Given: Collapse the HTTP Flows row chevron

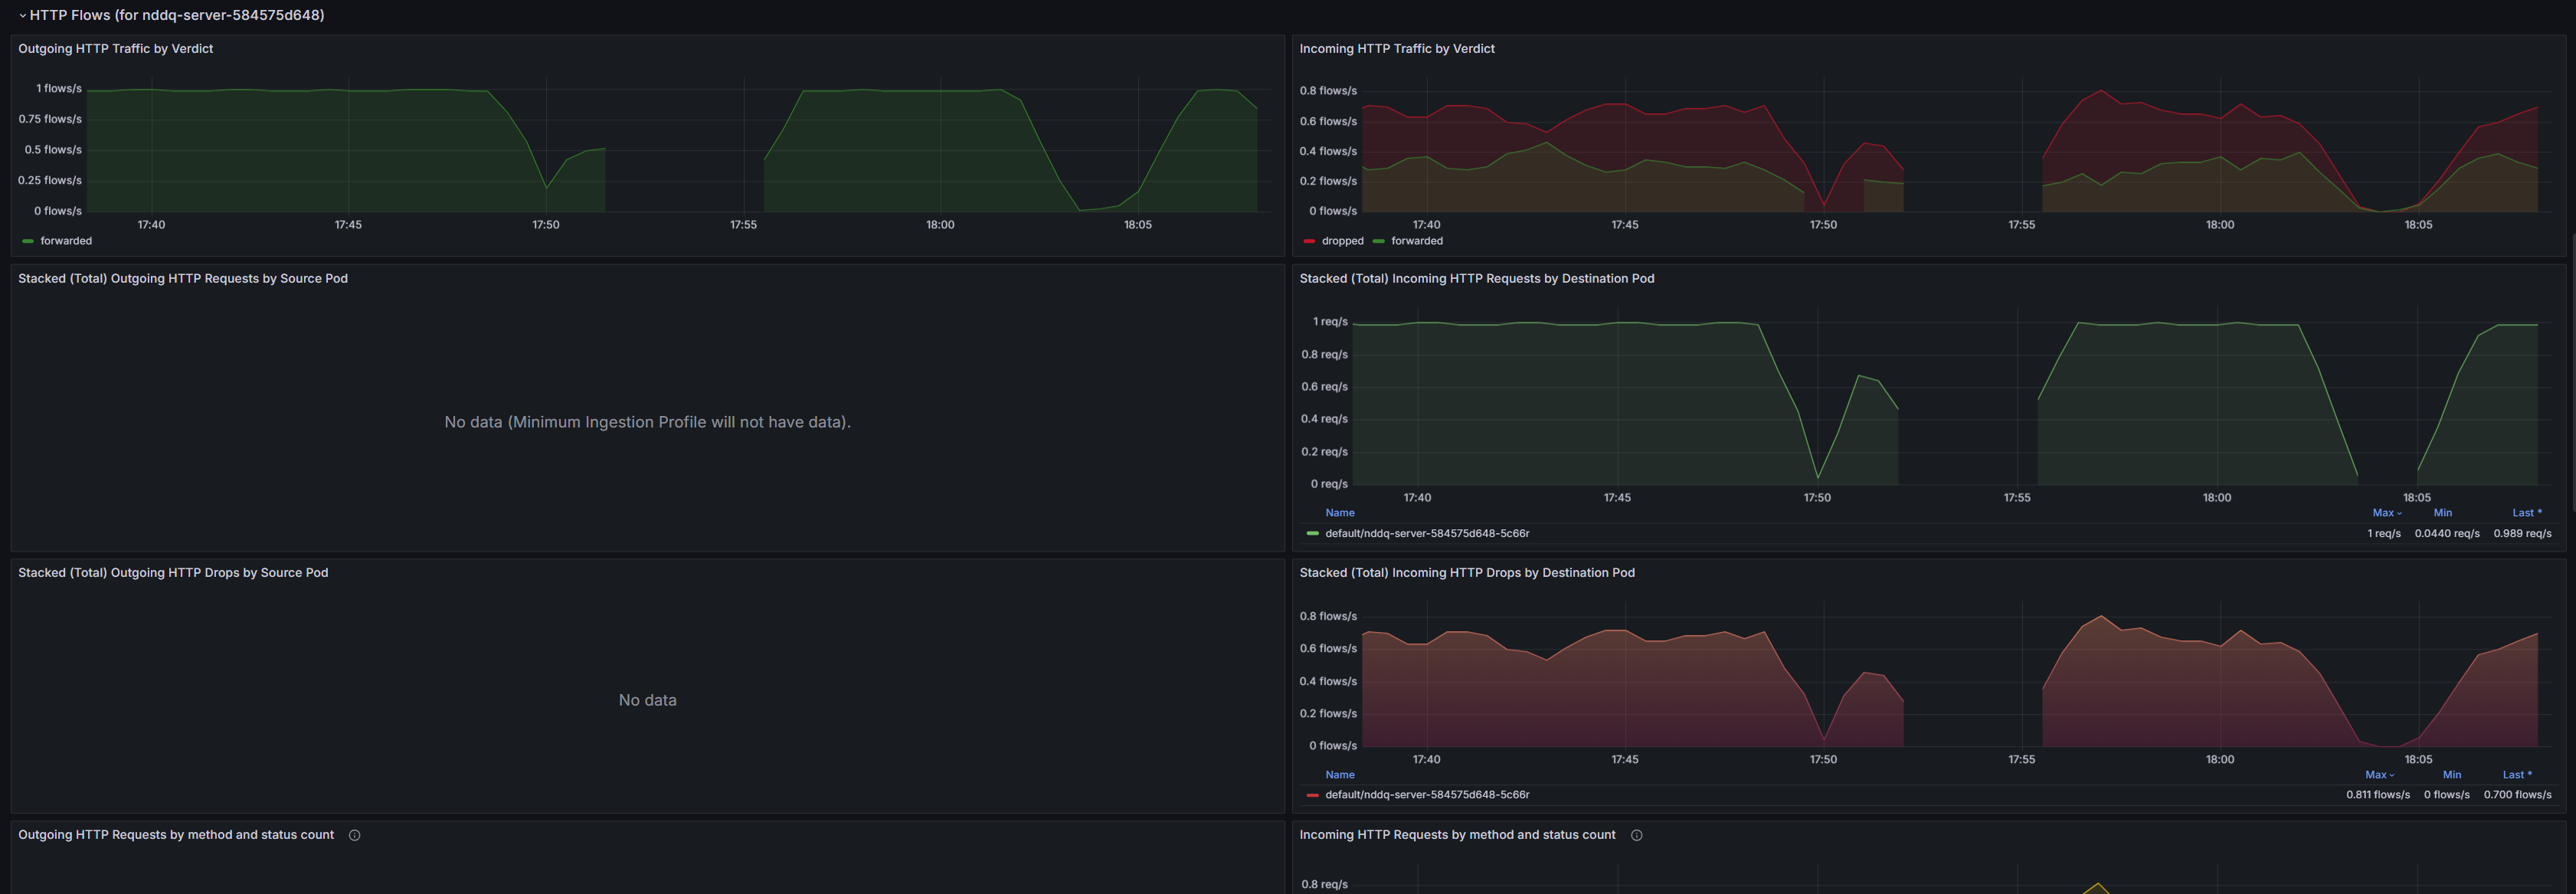Looking at the screenshot, I should coord(22,15).
